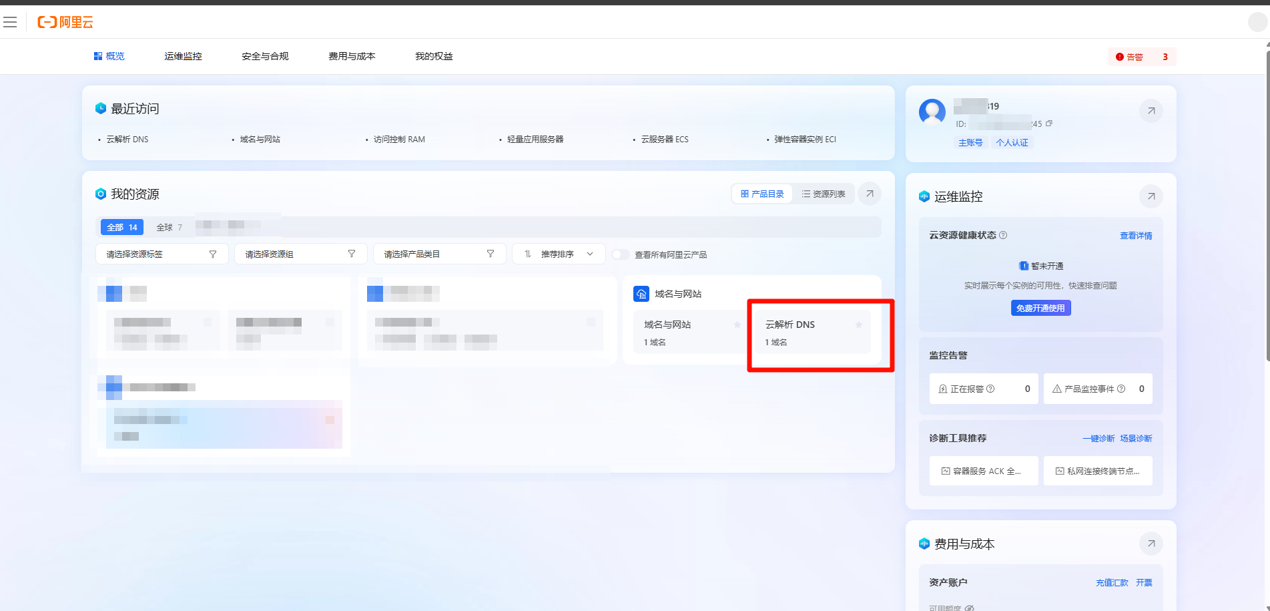This screenshot has height=611, width=1270.
Task: Open the hamburger navigation menu
Action: [10, 23]
